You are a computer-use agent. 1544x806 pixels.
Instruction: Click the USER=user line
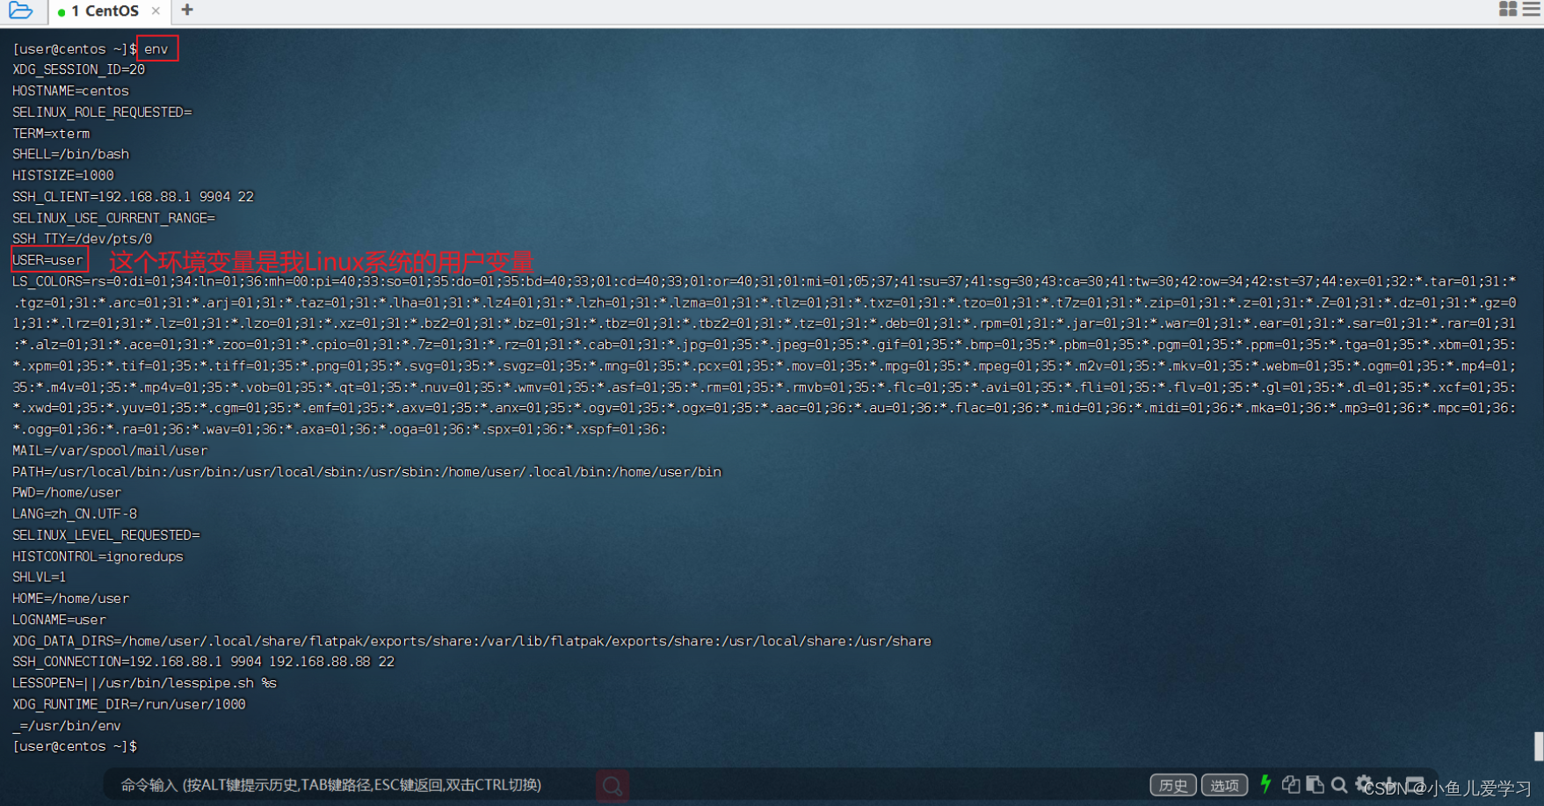(48, 260)
